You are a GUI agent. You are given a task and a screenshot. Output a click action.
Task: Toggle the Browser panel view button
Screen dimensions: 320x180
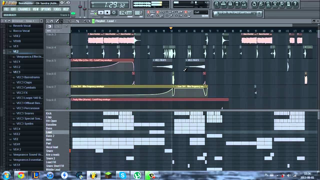tap(237, 4)
